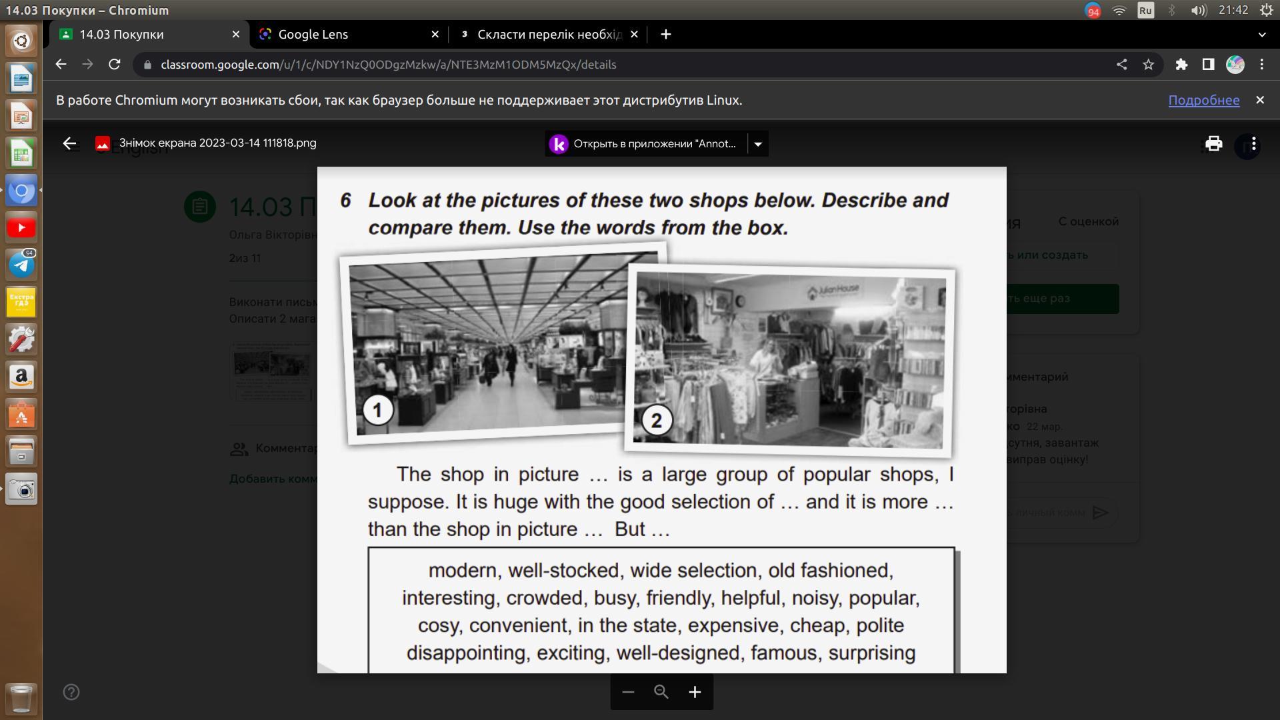This screenshot has width=1280, height=720.
Task: Open the Trash in the dock
Action: [x=21, y=699]
